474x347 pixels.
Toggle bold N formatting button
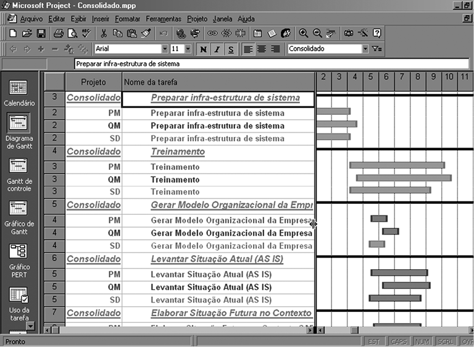point(204,49)
